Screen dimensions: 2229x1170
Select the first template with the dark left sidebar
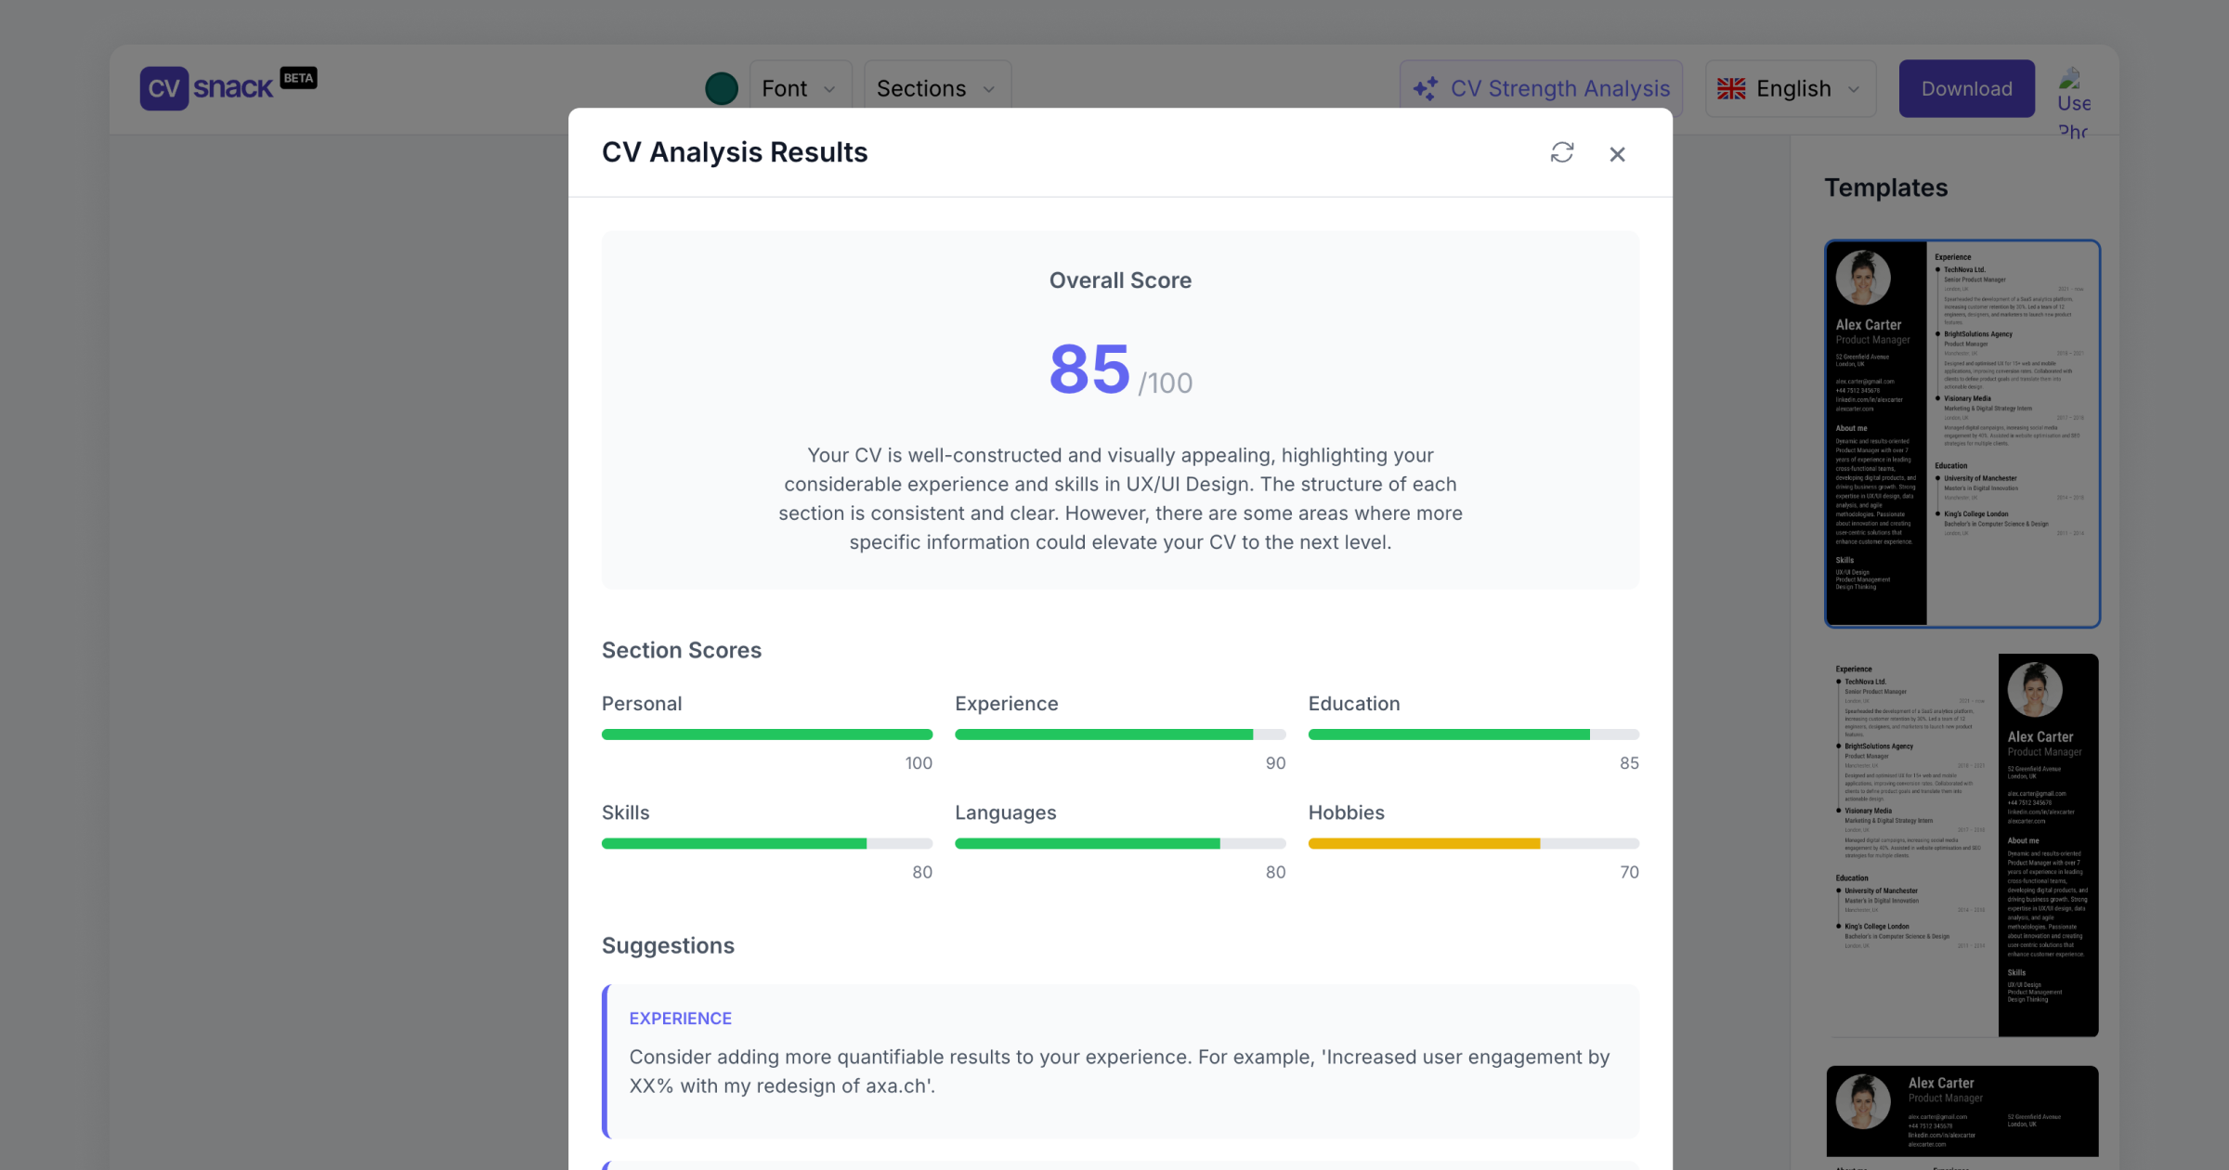click(x=1962, y=434)
